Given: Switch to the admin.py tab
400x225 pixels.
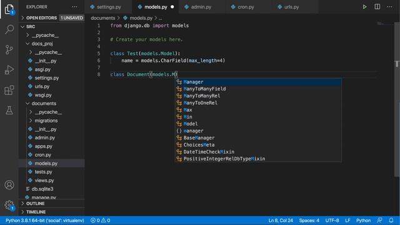Looking at the screenshot, I should point(201,7).
